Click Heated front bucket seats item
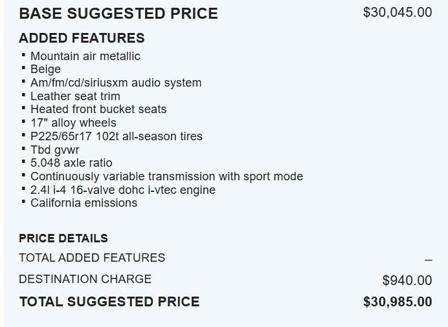Screen dimensions: 448x327 coord(98,109)
